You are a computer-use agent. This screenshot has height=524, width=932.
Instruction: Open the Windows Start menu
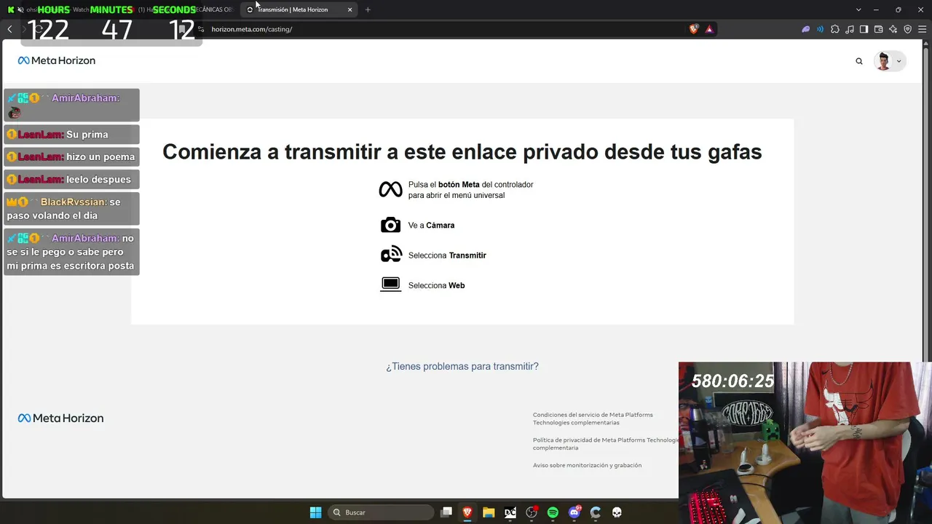point(315,512)
